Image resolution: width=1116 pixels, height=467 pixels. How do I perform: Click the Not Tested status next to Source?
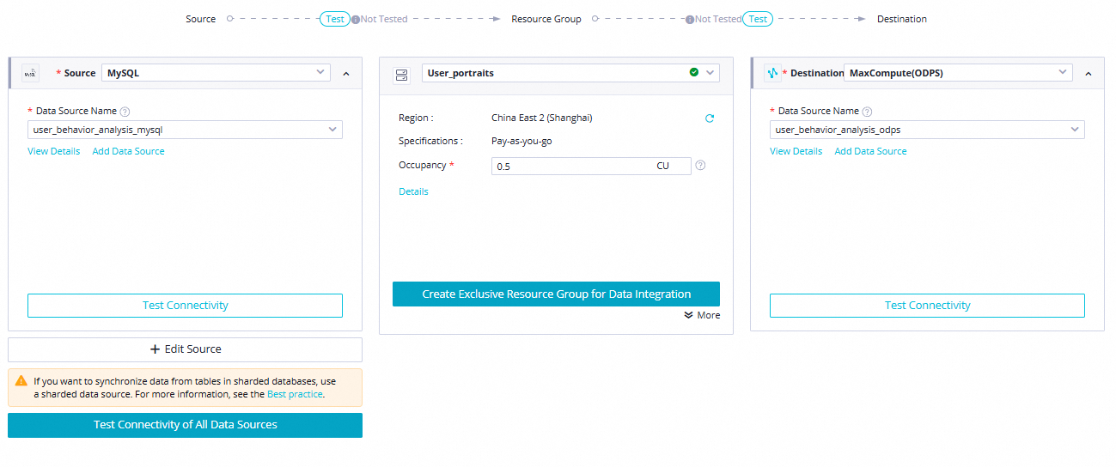point(382,19)
